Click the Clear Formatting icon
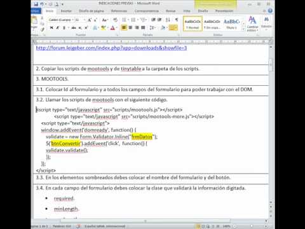This screenshot has height=229, width=305. tap(115, 20)
